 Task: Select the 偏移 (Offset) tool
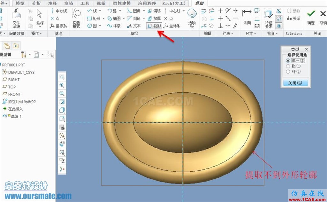coord(154,11)
